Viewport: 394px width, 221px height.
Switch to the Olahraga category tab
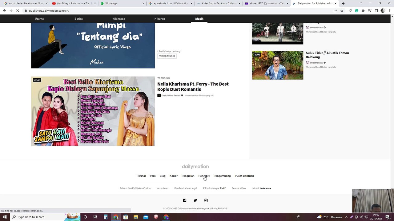pyautogui.click(x=119, y=19)
